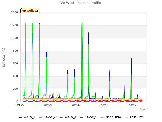This screenshot has width=162, height=122.
Task: Toggle the CO2W_1 legend entry
Action: 27,117
